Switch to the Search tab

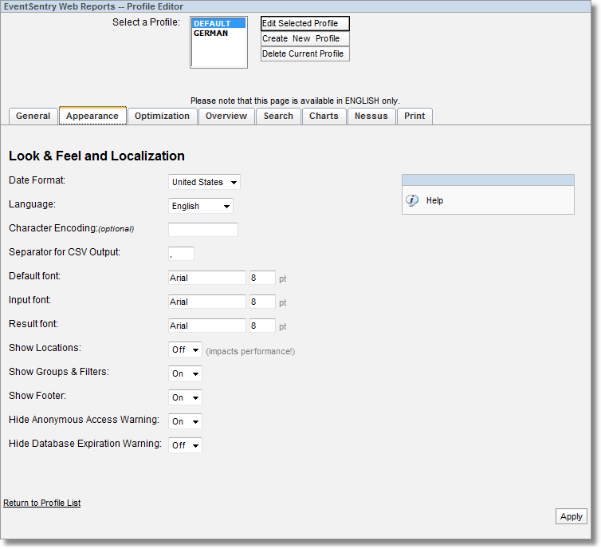[x=278, y=117]
